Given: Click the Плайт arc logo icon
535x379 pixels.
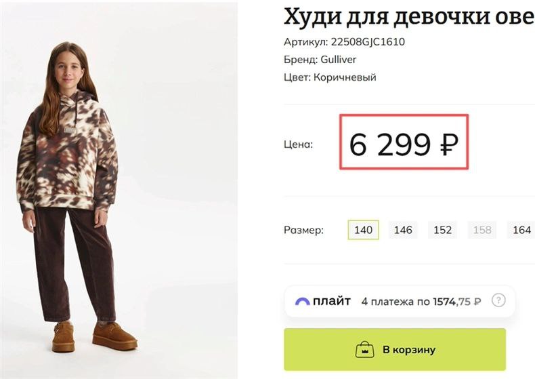Looking at the screenshot, I should click(x=302, y=301).
